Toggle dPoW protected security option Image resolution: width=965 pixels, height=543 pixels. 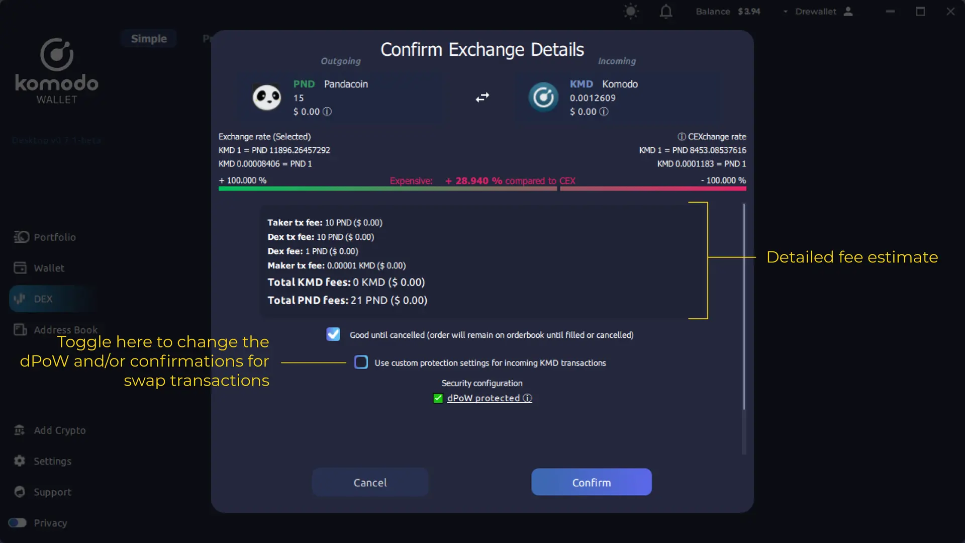pyautogui.click(x=437, y=398)
